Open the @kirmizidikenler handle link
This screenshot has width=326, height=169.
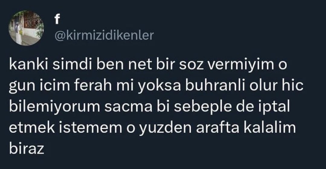coord(104,35)
